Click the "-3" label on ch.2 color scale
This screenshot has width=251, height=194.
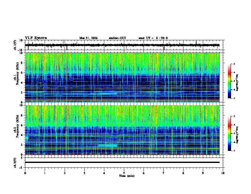(x=234, y=116)
